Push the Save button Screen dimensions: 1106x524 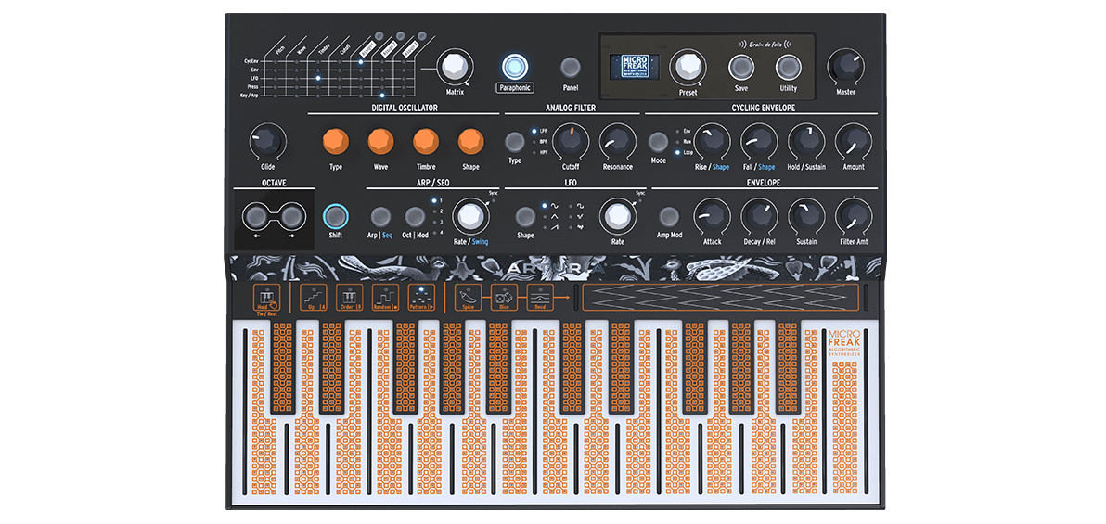(740, 68)
